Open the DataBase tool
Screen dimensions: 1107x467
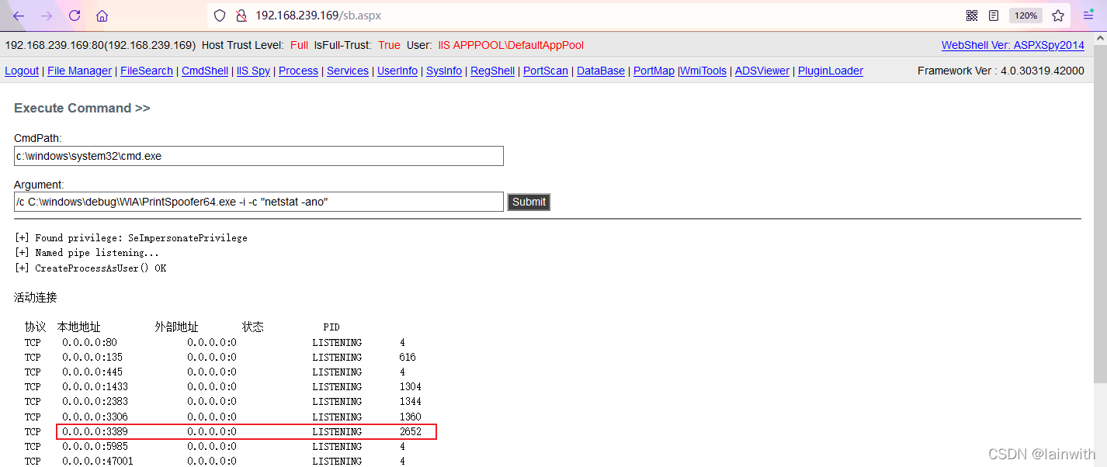tap(601, 71)
